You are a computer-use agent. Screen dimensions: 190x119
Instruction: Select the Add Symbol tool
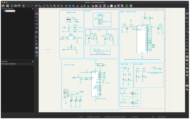(187, 18)
